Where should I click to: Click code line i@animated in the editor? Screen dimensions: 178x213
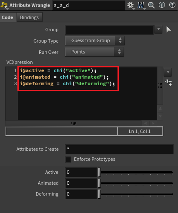coord(64,77)
